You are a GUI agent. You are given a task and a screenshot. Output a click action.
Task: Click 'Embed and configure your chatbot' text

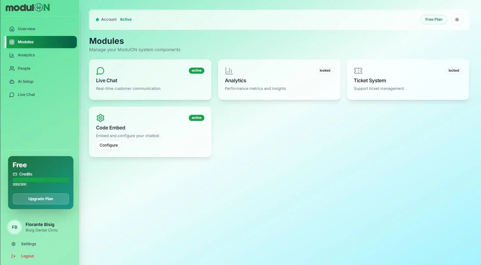tap(127, 136)
